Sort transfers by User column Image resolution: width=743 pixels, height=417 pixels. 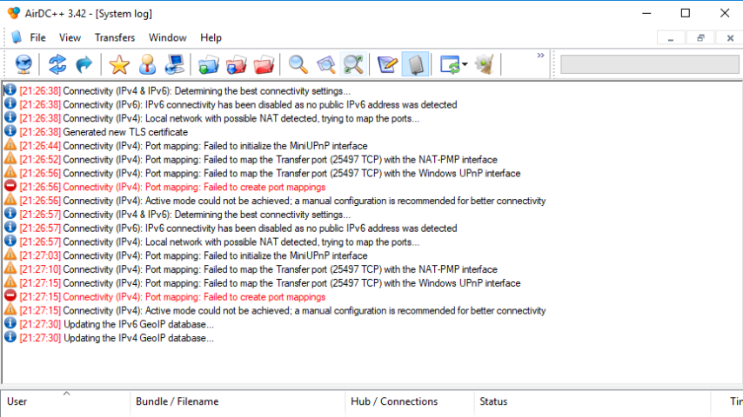coord(65,402)
